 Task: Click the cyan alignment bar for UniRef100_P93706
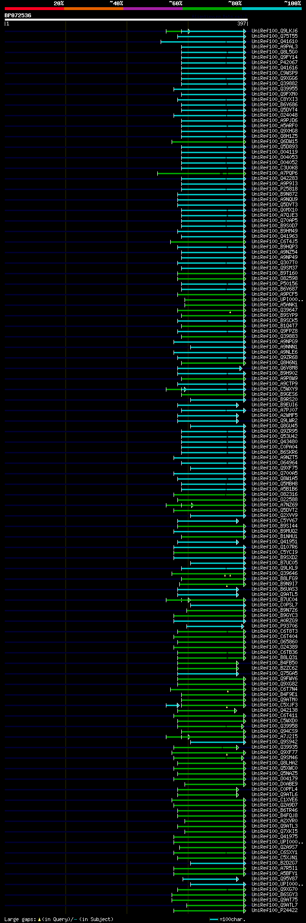point(215,626)
